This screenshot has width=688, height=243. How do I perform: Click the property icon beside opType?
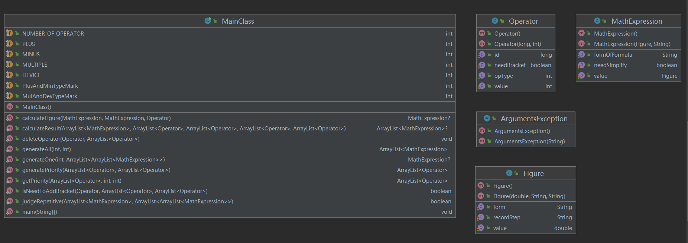(x=482, y=76)
